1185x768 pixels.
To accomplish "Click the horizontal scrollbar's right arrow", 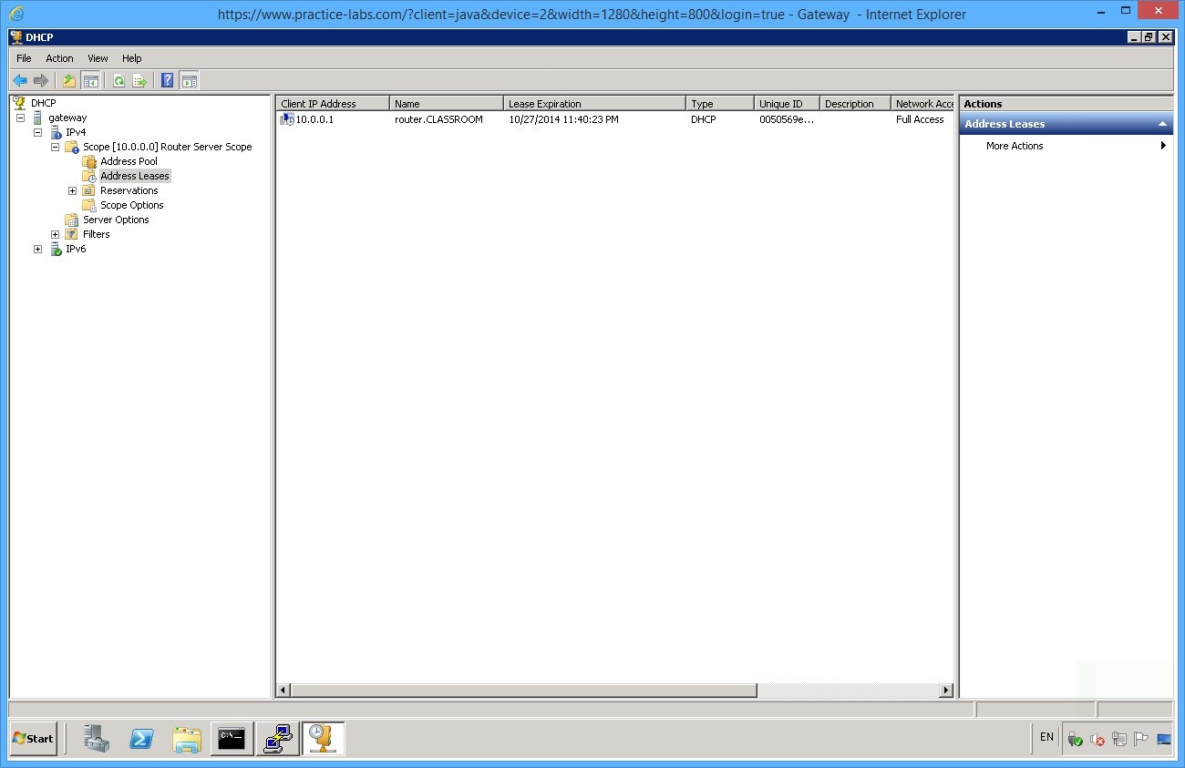I will click(x=945, y=691).
